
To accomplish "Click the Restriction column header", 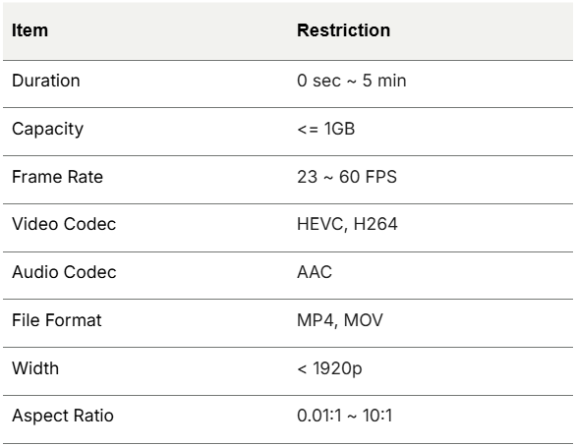I will click(343, 30).
